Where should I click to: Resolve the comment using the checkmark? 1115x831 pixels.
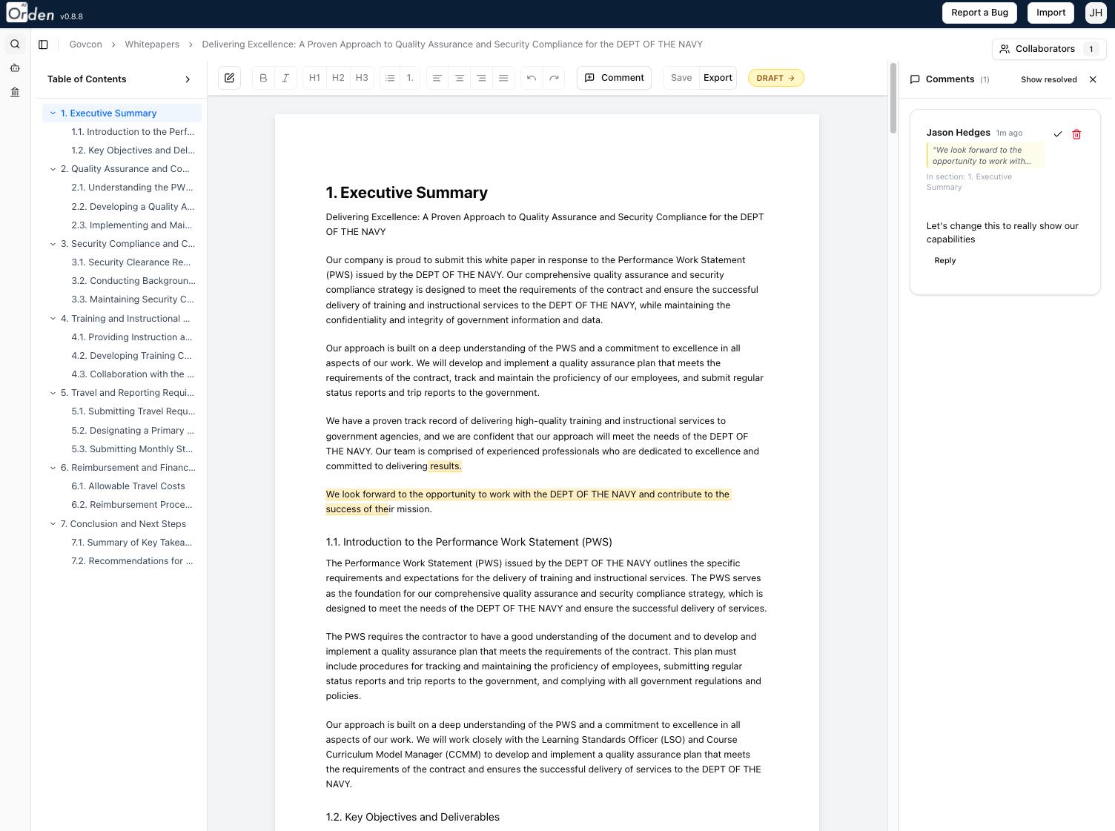pos(1058,134)
